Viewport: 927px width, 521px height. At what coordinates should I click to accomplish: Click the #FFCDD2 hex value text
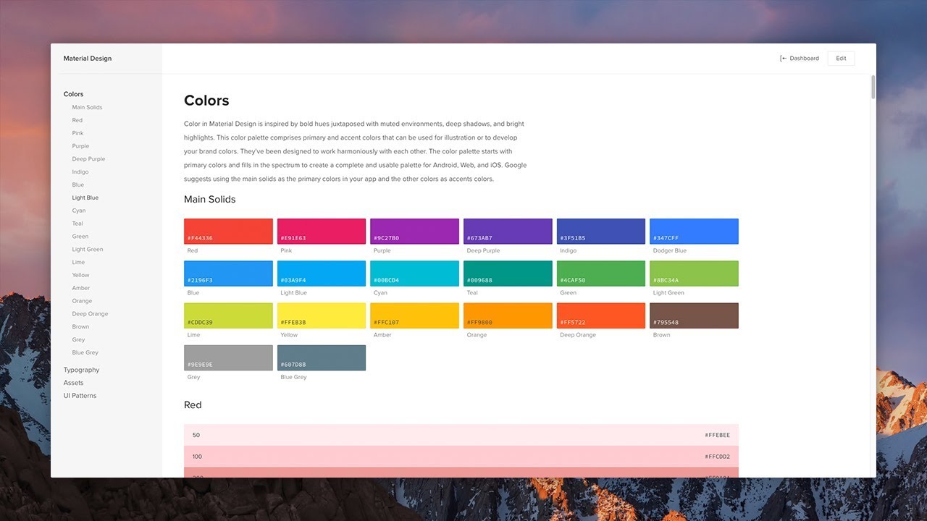click(717, 457)
